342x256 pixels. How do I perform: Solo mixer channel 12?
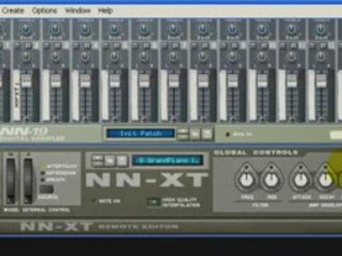click(x=323, y=46)
